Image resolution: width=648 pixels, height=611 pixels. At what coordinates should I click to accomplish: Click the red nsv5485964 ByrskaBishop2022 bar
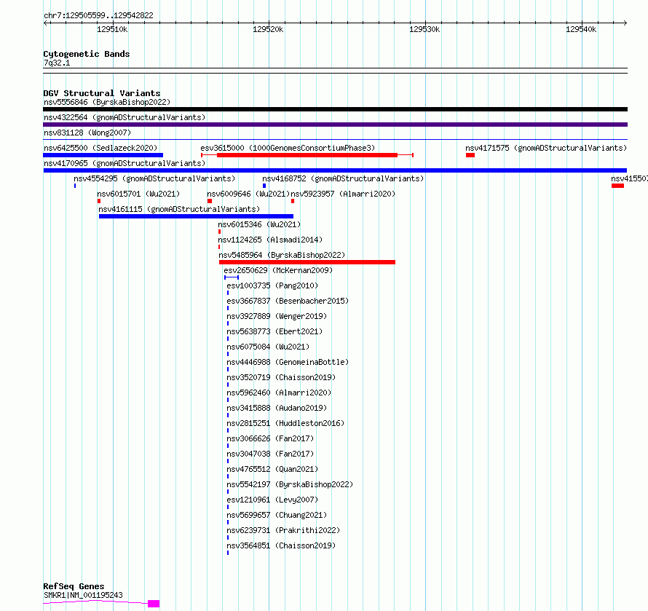[x=307, y=262]
